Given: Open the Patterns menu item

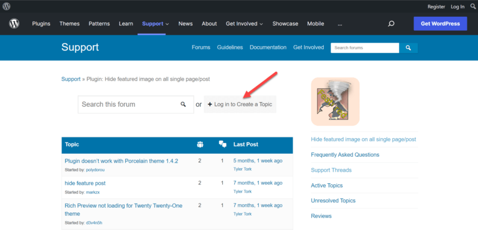Looking at the screenshot, I should point(99,24).
